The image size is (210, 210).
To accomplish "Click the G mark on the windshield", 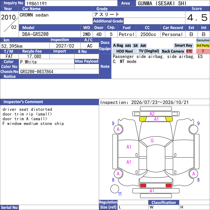I will click(x=152, y=140).
